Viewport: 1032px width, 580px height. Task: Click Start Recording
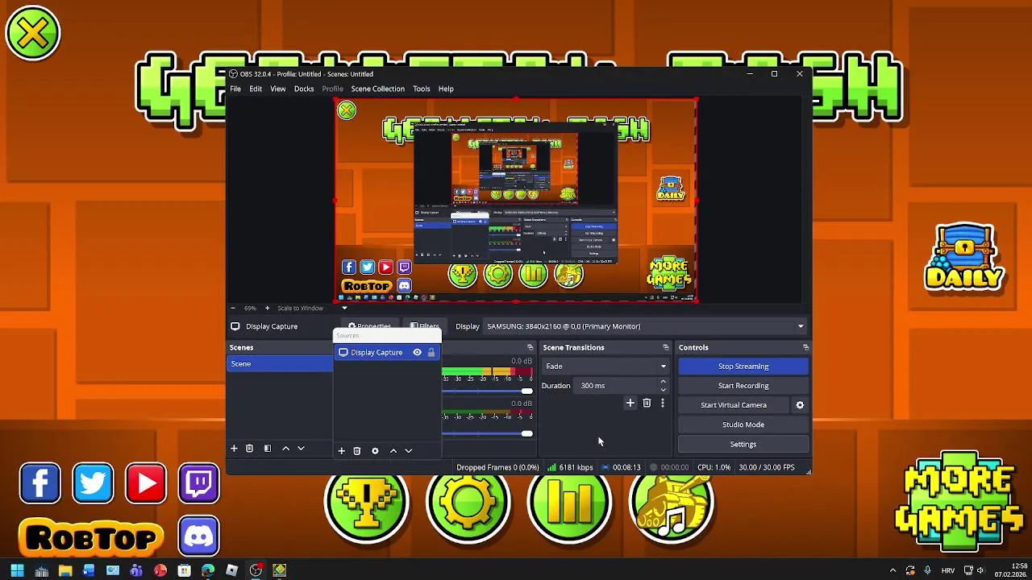(x=743, y=386)
